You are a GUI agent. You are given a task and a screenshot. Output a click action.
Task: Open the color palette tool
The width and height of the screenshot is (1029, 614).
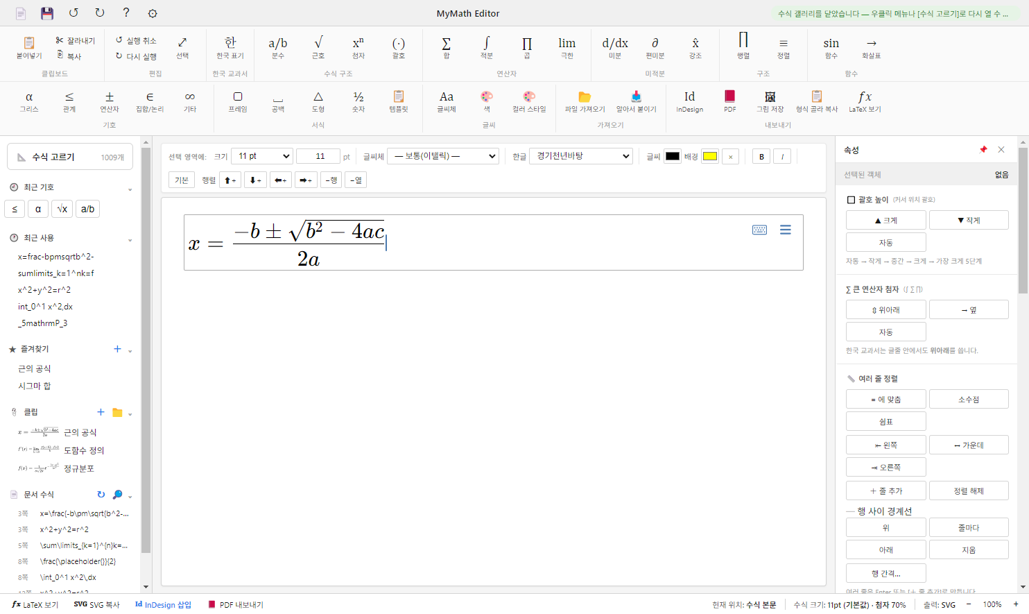tap(487, 101)
